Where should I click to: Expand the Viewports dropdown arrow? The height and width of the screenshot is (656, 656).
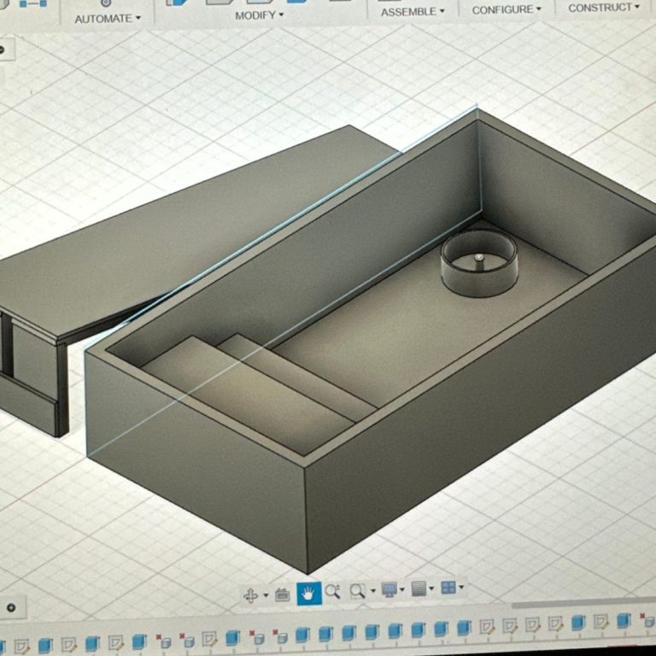pos(461,587)
